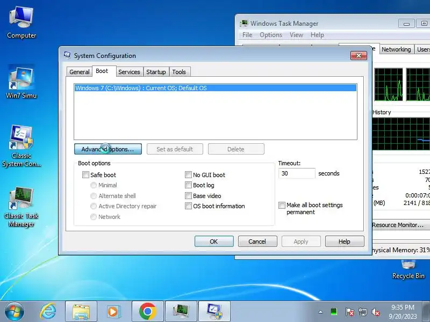Click the Show desktop strip beside the clock
Screen dimensions: 430x322
426,312
